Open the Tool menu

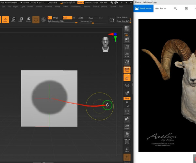coord(121,7)
